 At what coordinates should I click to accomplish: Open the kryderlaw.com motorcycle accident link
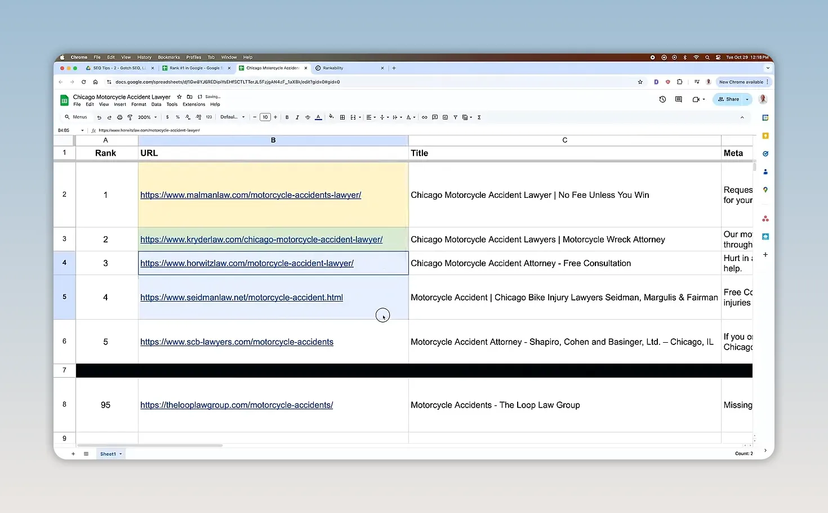pos(261,240)
